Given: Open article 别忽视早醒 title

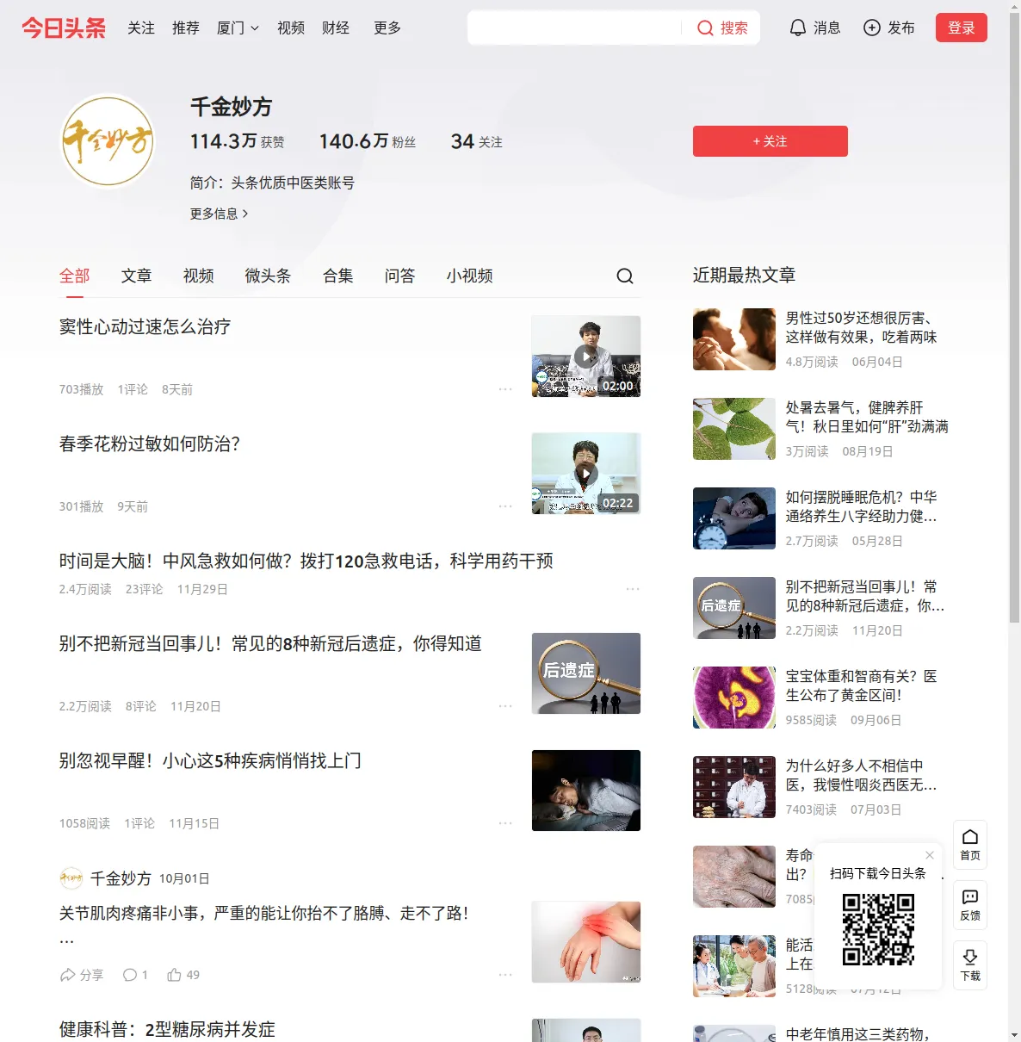Looking at the screenshot, I should (x=210, y=761).
